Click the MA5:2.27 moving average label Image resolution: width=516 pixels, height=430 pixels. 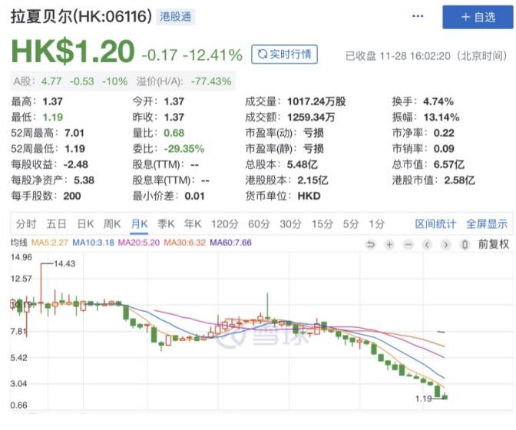click(49, 243)
